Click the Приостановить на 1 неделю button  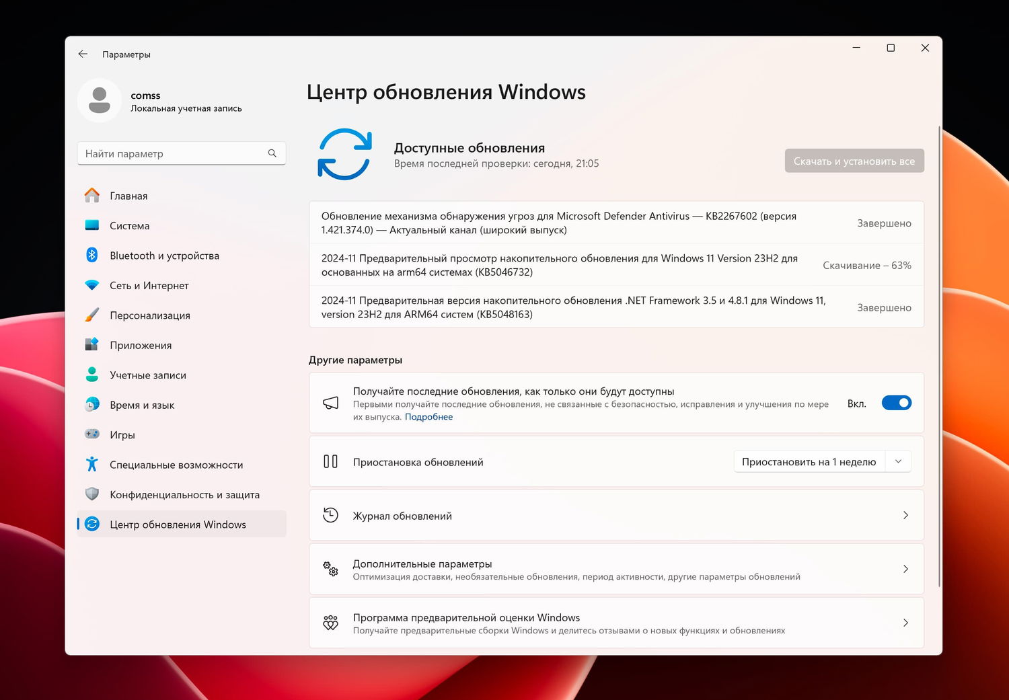(809, 461)
